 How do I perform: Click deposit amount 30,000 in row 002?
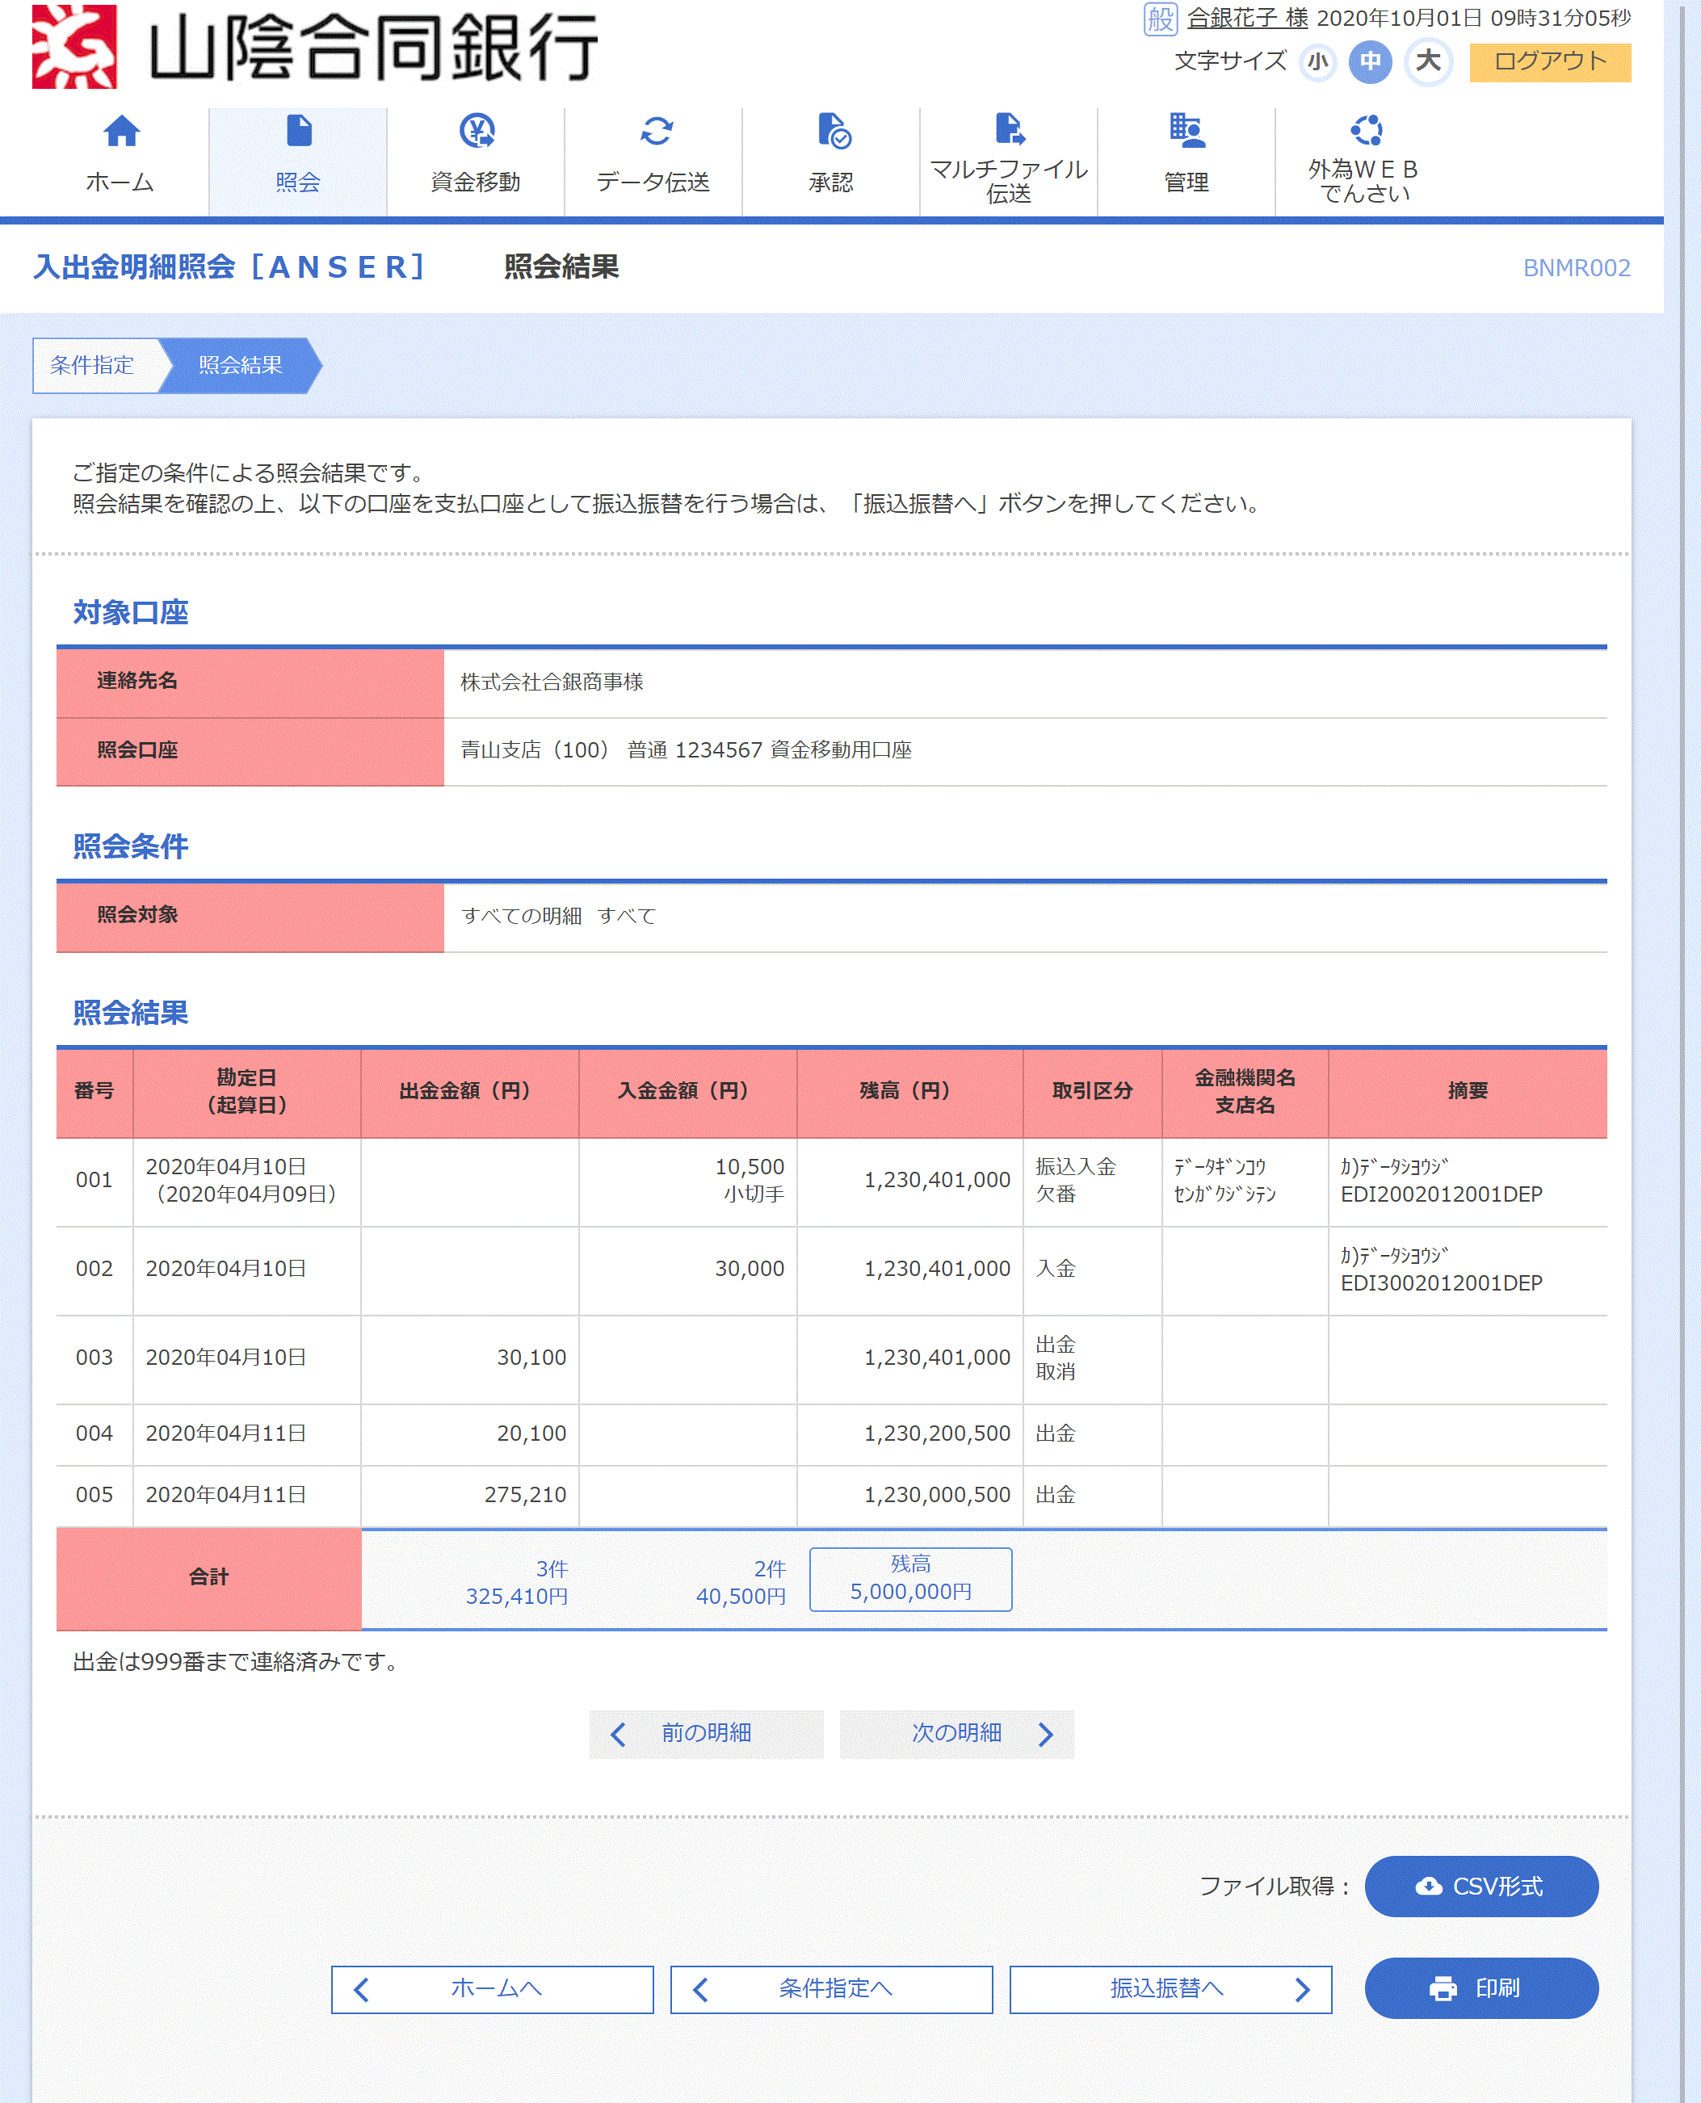(x=750, y=1269)
